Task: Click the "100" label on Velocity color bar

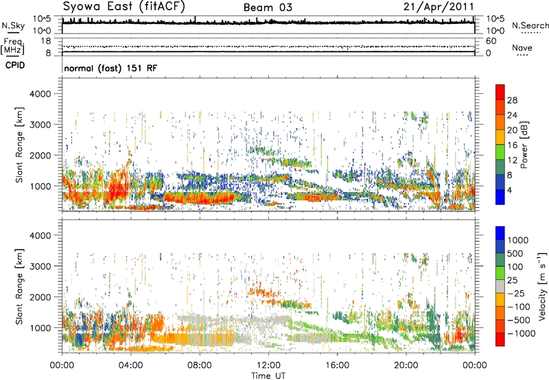Action: pyautogui.click(x=515, y=267)
